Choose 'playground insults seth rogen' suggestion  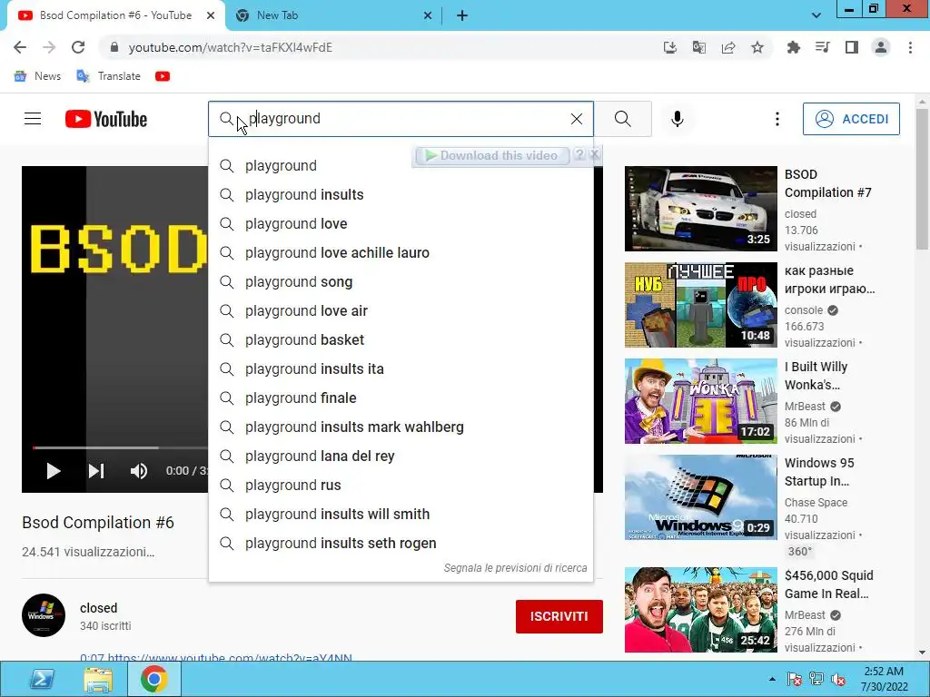point(401,543)
